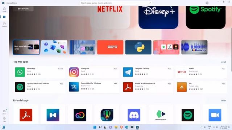The image size is (232, 130).
Task: Select the Apps section in the sidebar
Action: [x=4, y=17]
